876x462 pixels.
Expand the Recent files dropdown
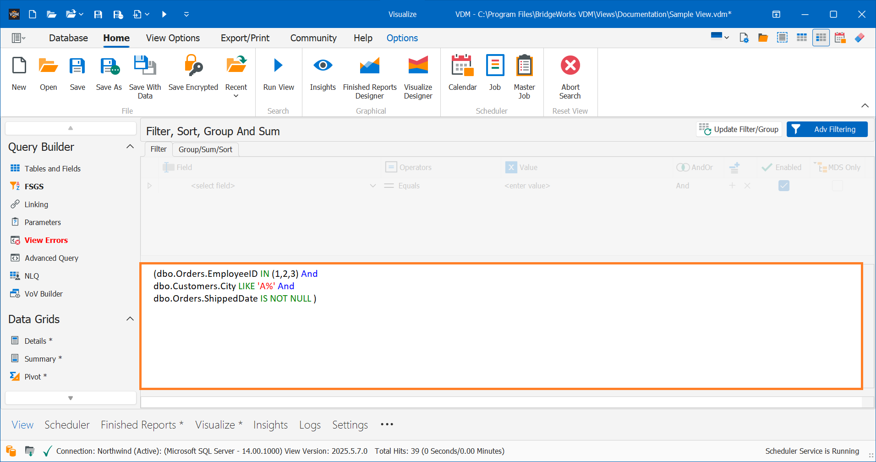[236, 96]
